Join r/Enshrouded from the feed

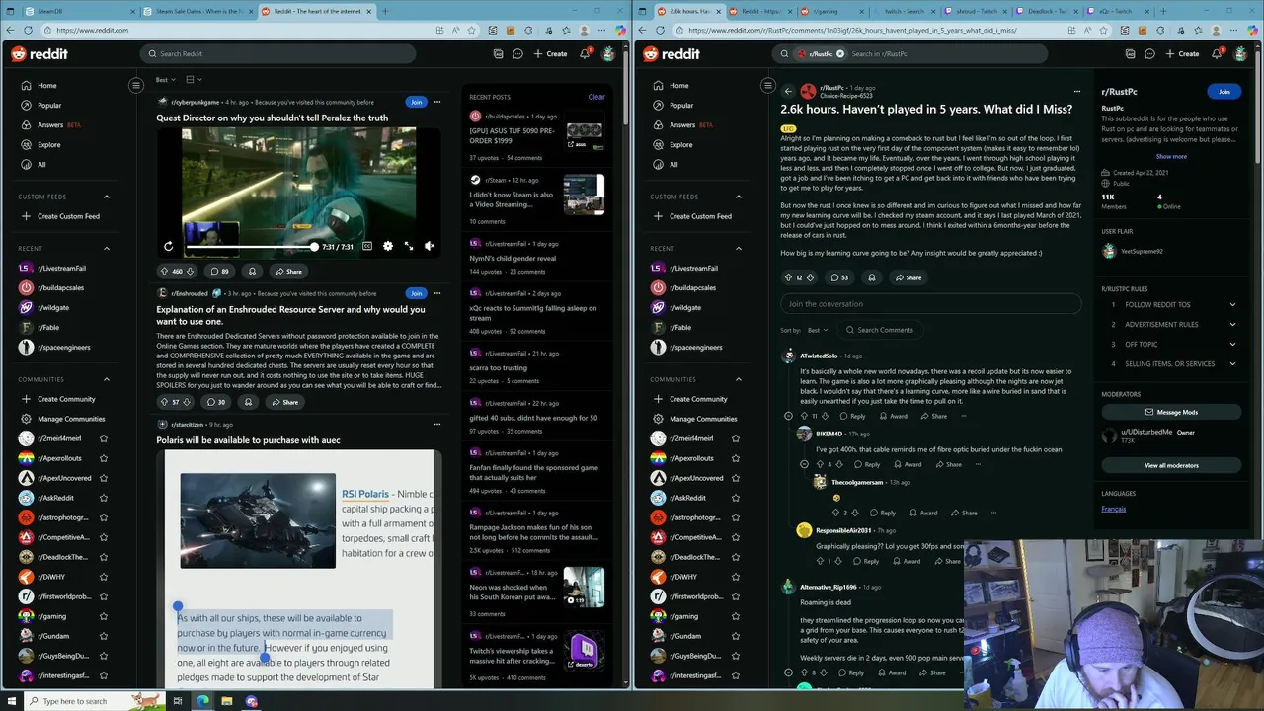click(x=416, y=293)
